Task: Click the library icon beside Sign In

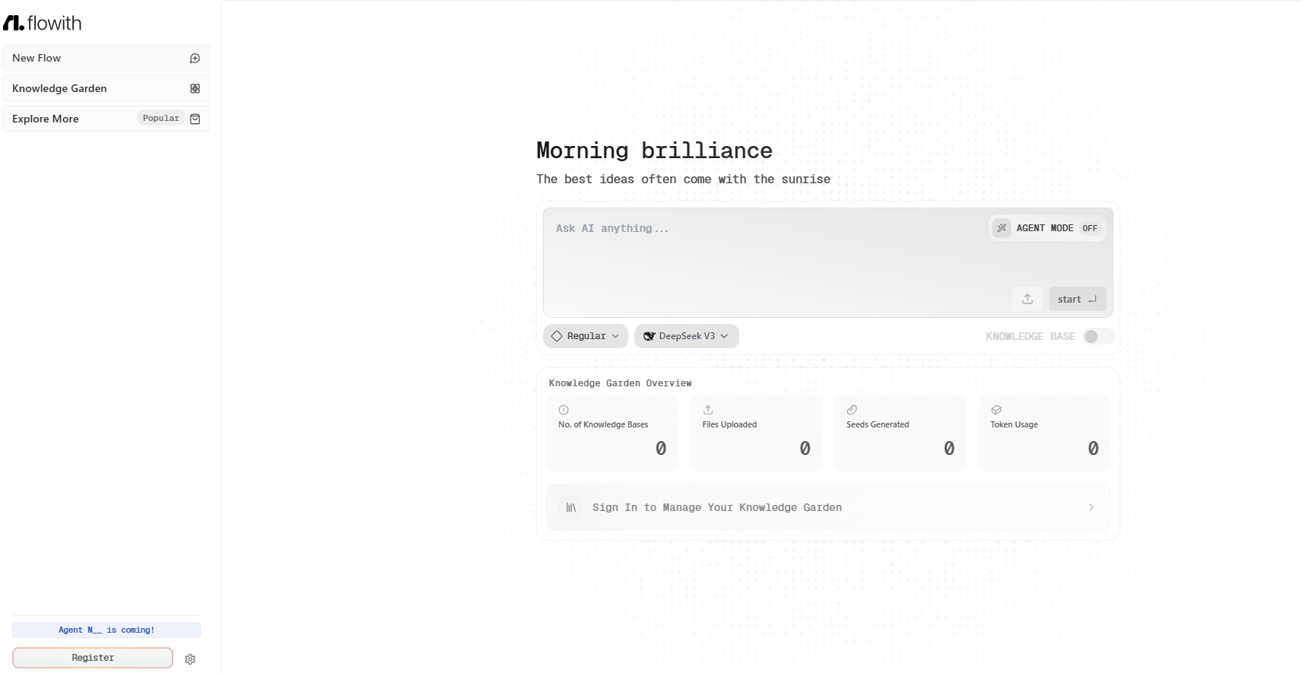Action: [571, 507]
